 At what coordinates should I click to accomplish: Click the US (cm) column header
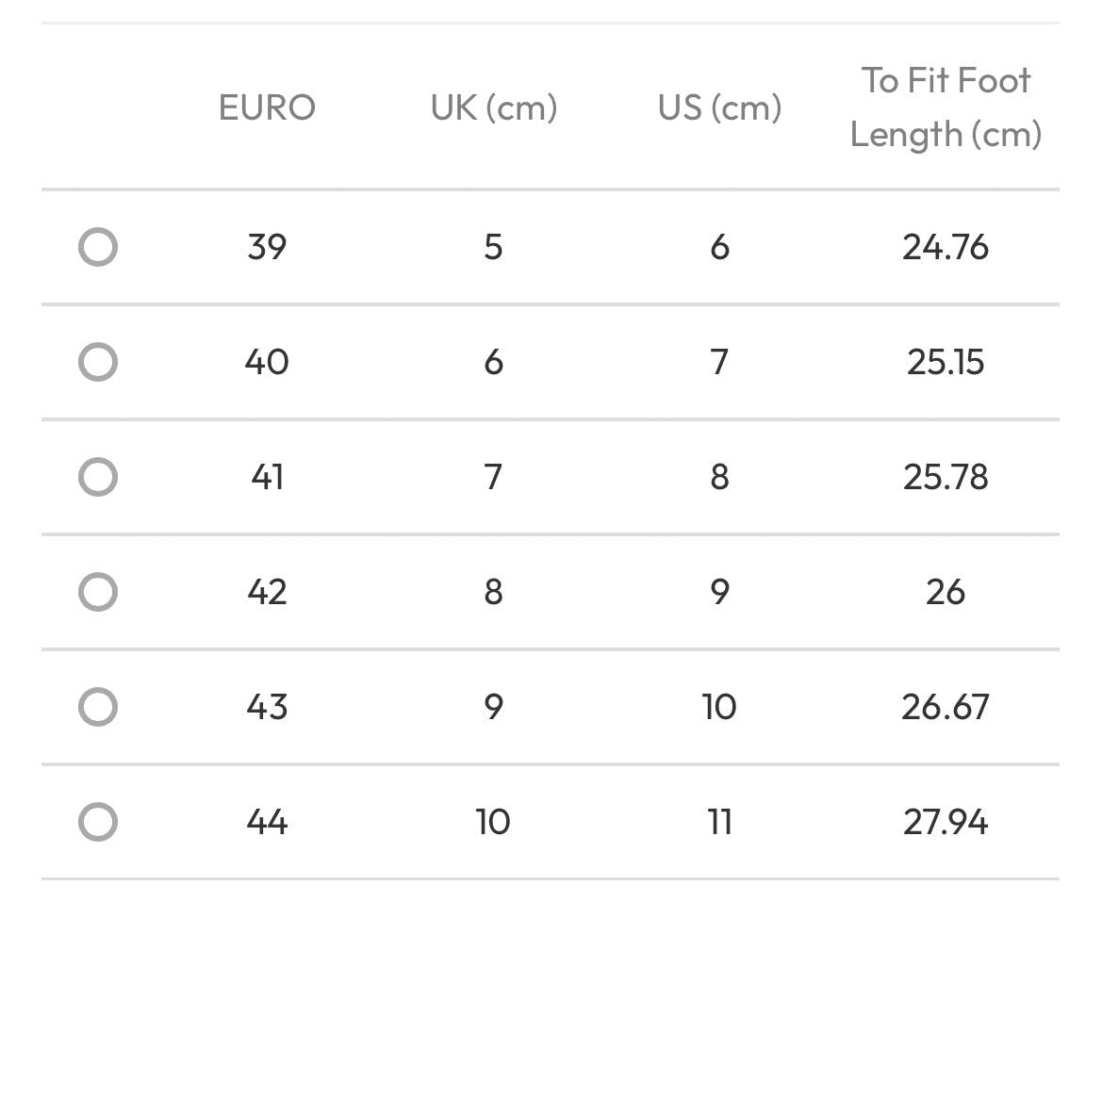click(x=719, y=107)
